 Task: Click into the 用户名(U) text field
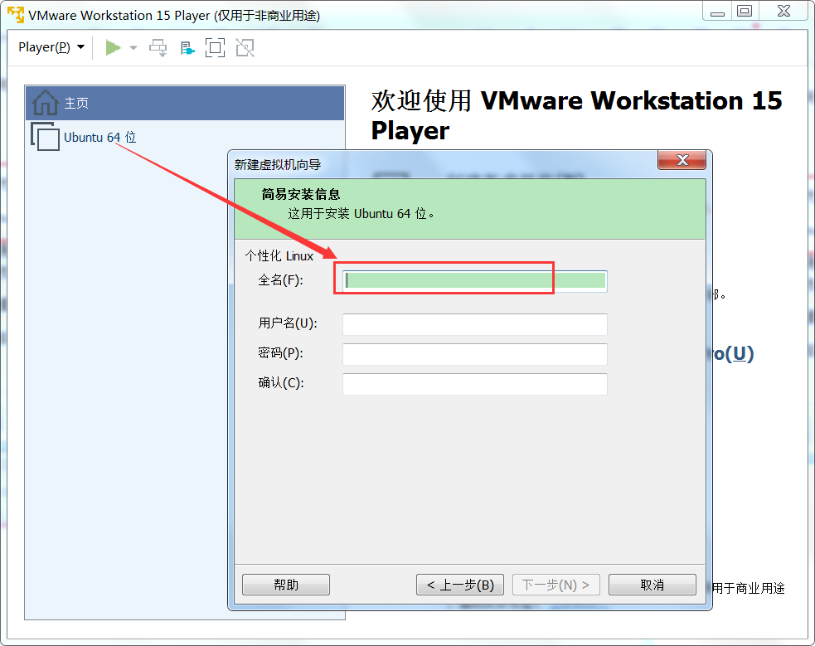tap(475, 324)
